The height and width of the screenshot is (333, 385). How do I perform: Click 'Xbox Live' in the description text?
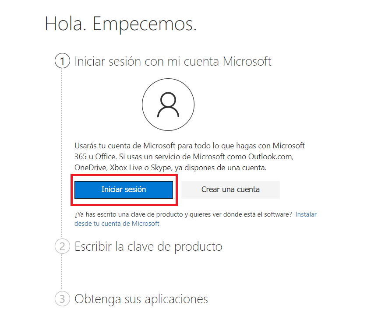point(126,168)
